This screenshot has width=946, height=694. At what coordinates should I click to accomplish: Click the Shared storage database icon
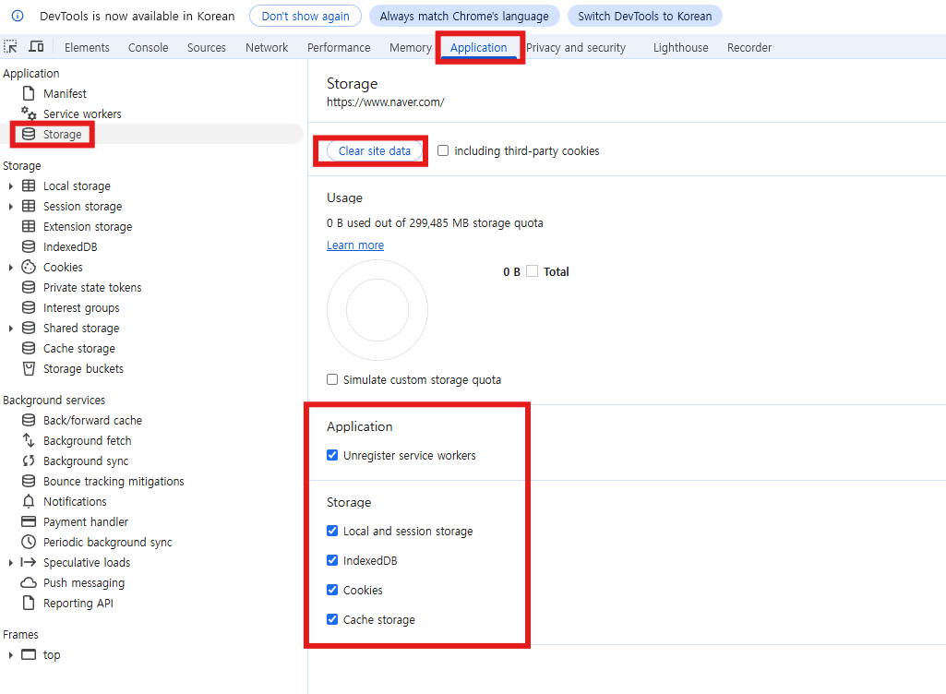(29, 328)
